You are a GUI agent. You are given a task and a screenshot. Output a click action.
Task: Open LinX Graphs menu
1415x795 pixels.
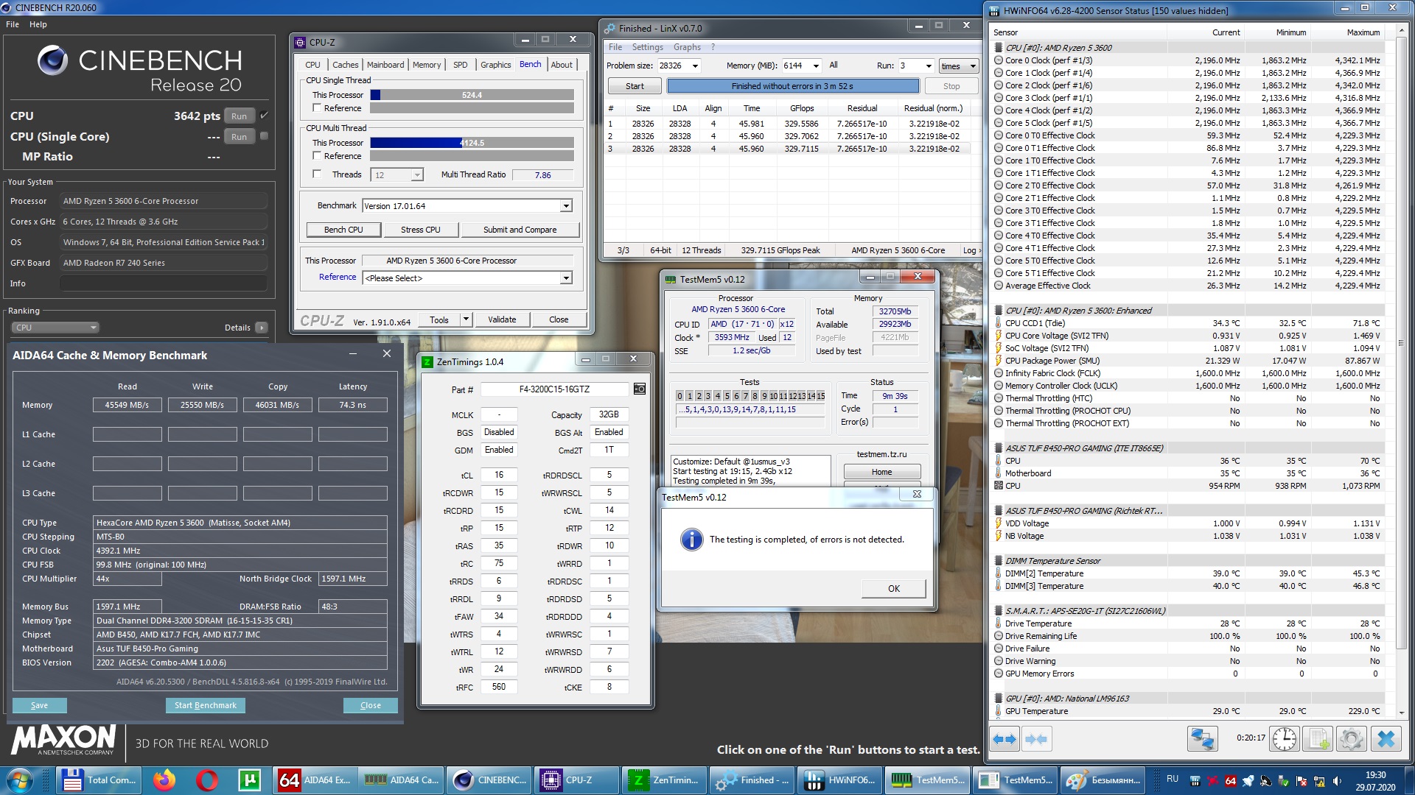click(687, 47)
